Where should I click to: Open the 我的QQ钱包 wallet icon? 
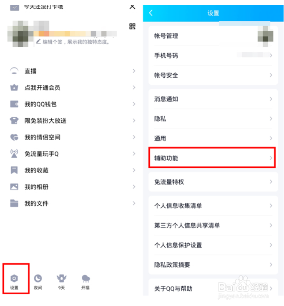(x=14, y=104)
